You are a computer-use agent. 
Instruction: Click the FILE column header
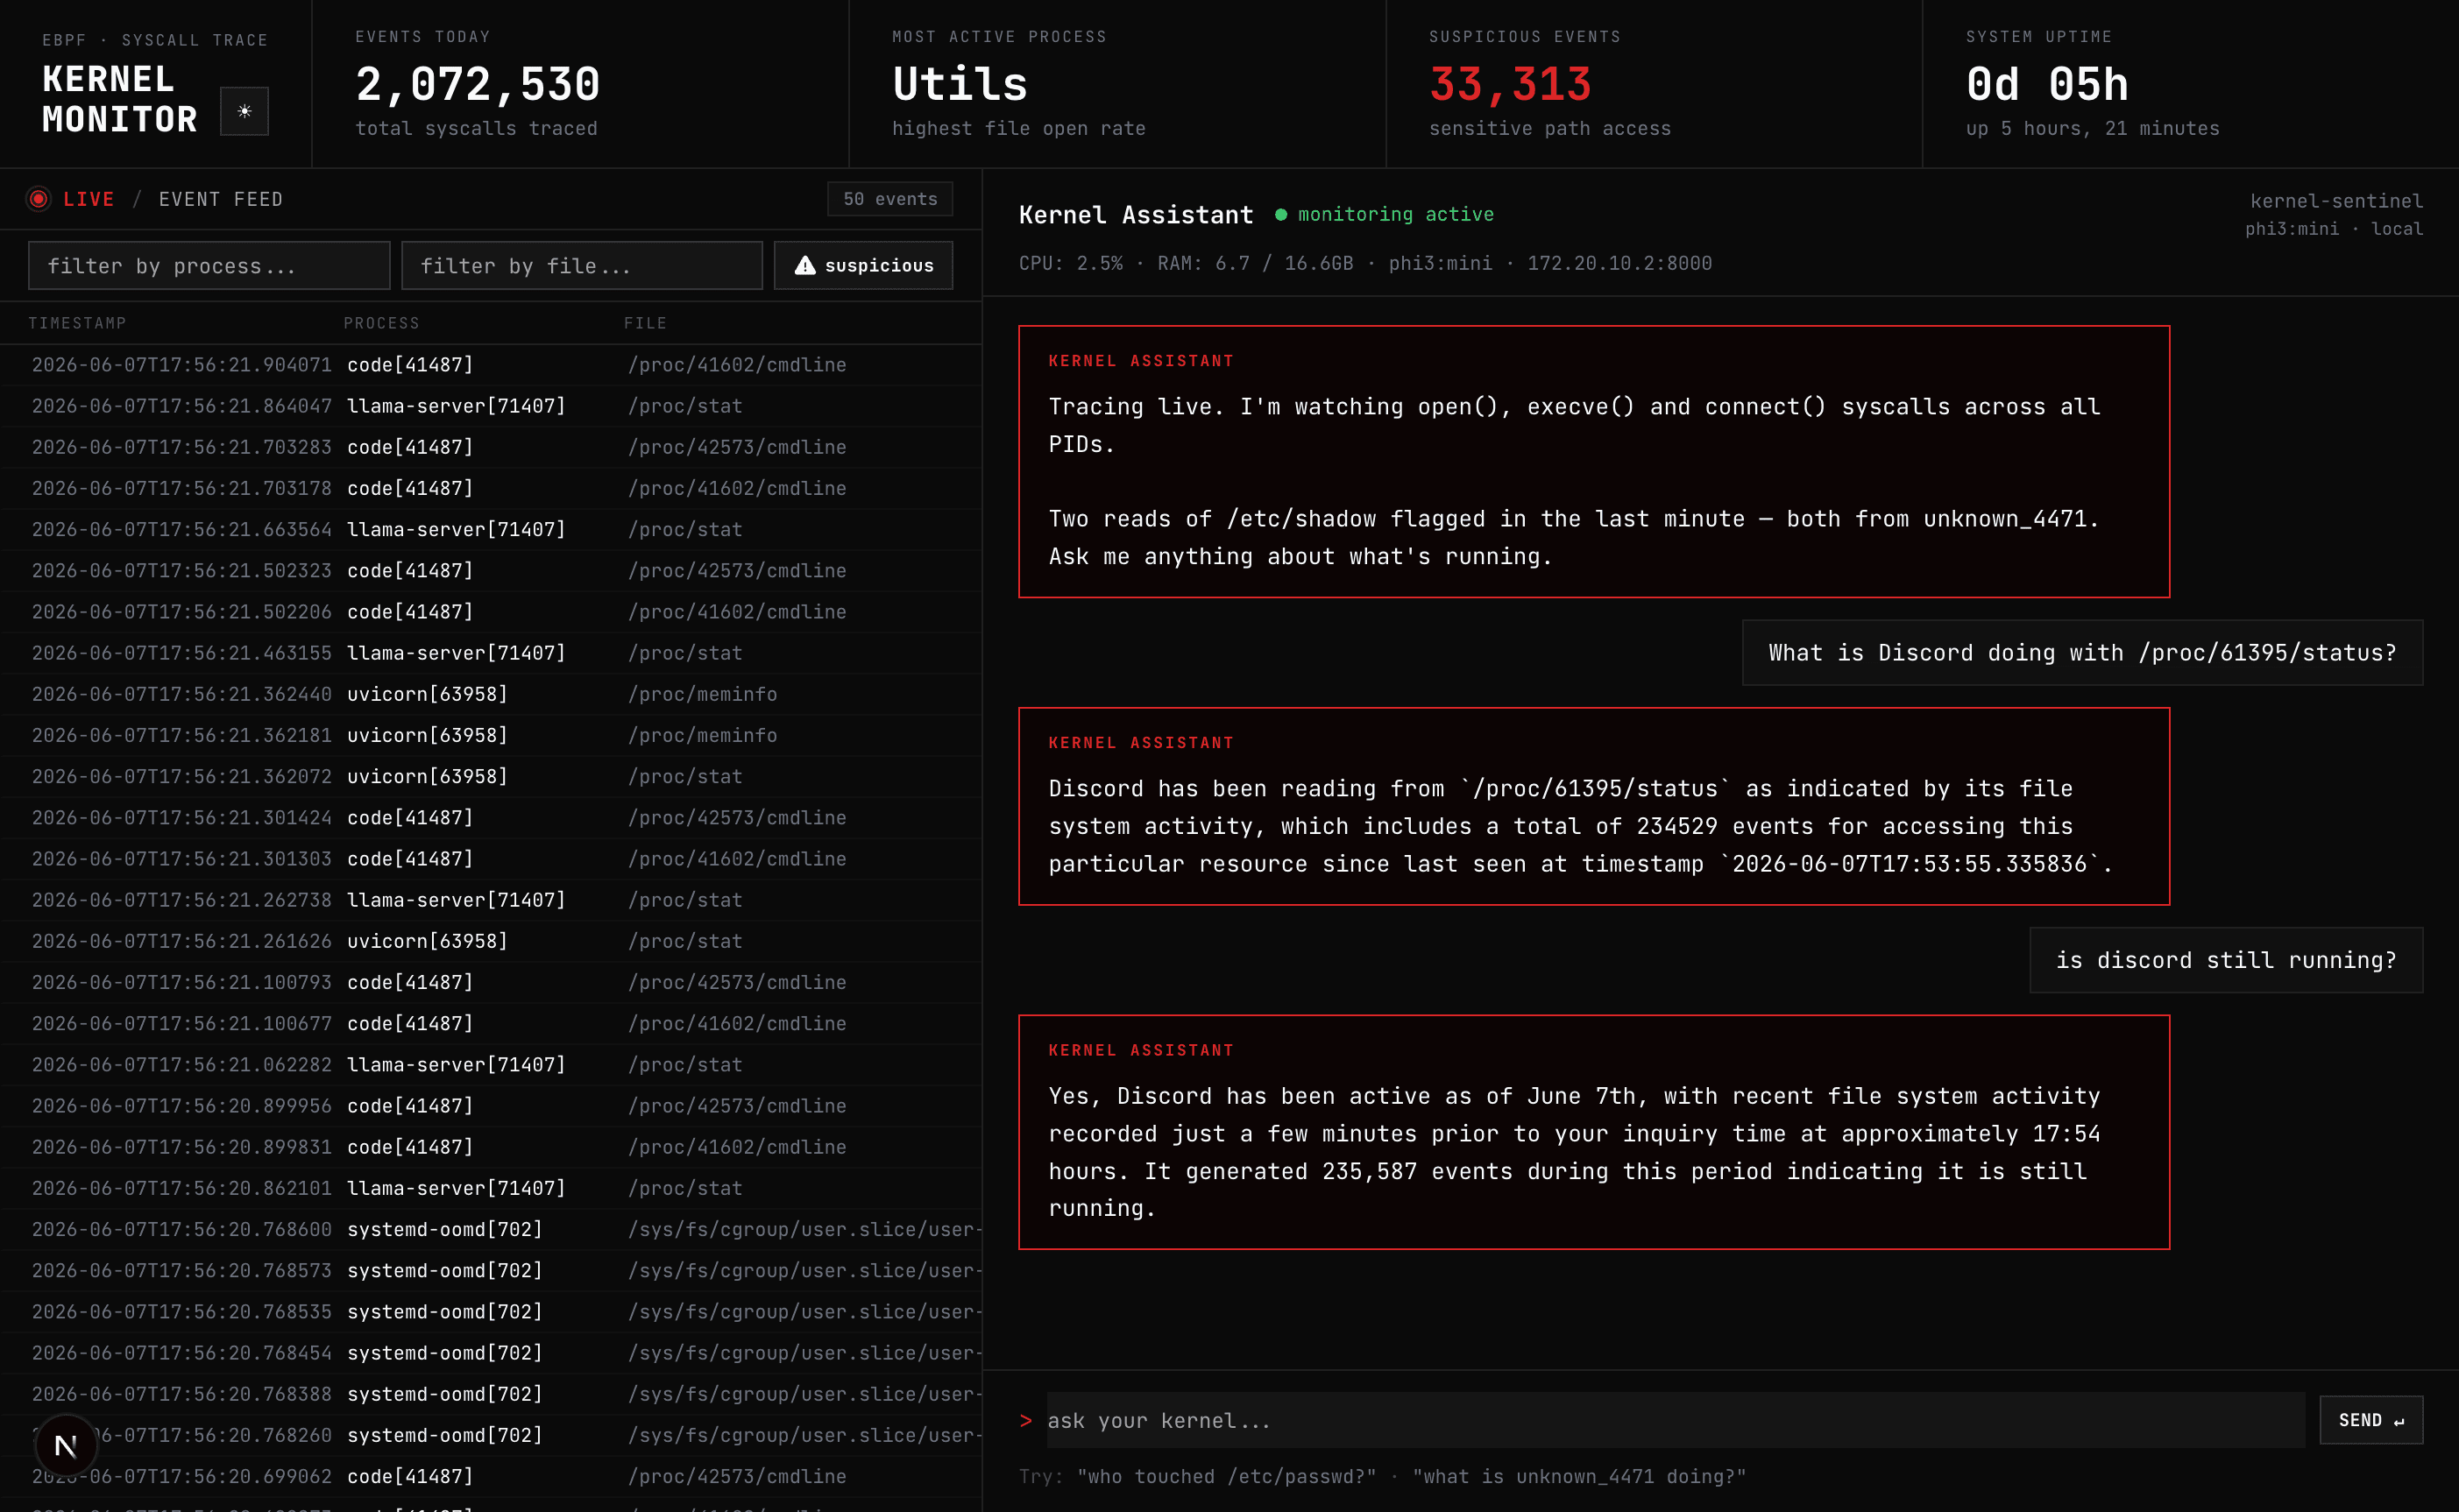[x=645, y=323]
